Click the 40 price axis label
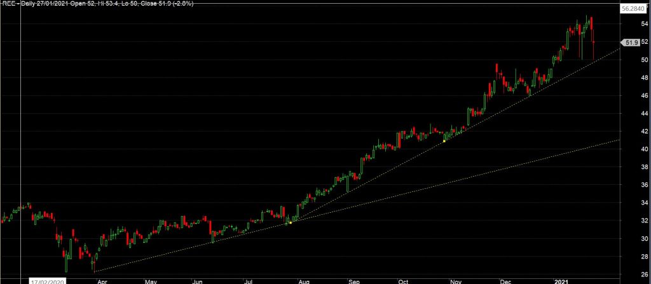The width and height of the screenshot is (651, 284). 645,149
